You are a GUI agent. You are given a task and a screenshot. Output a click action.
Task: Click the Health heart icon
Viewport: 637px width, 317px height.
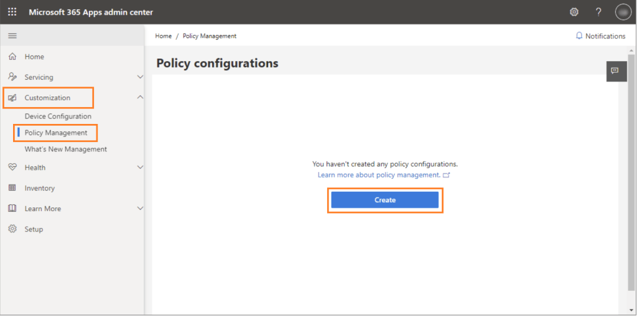tap(12, 168)
